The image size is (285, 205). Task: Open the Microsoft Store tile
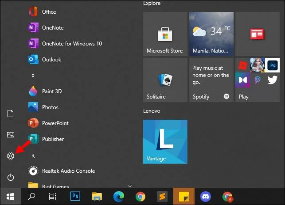(x=165, y=34)
